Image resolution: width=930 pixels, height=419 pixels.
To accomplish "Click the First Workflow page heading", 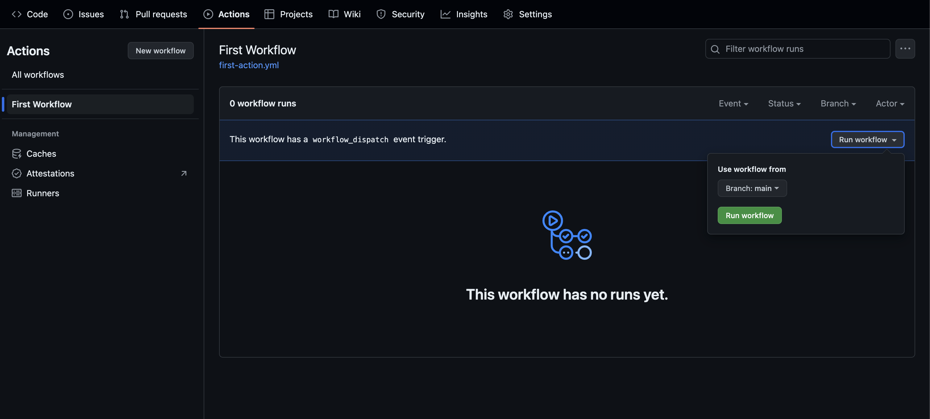I will pos(257,50).
